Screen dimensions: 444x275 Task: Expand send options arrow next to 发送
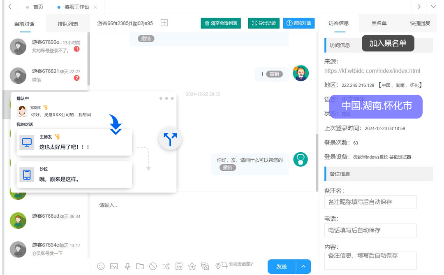click(303, 266)
